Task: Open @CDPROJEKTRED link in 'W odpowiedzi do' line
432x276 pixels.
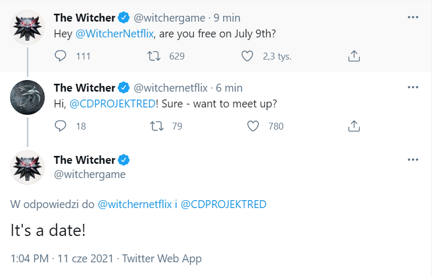Action: 224,204
